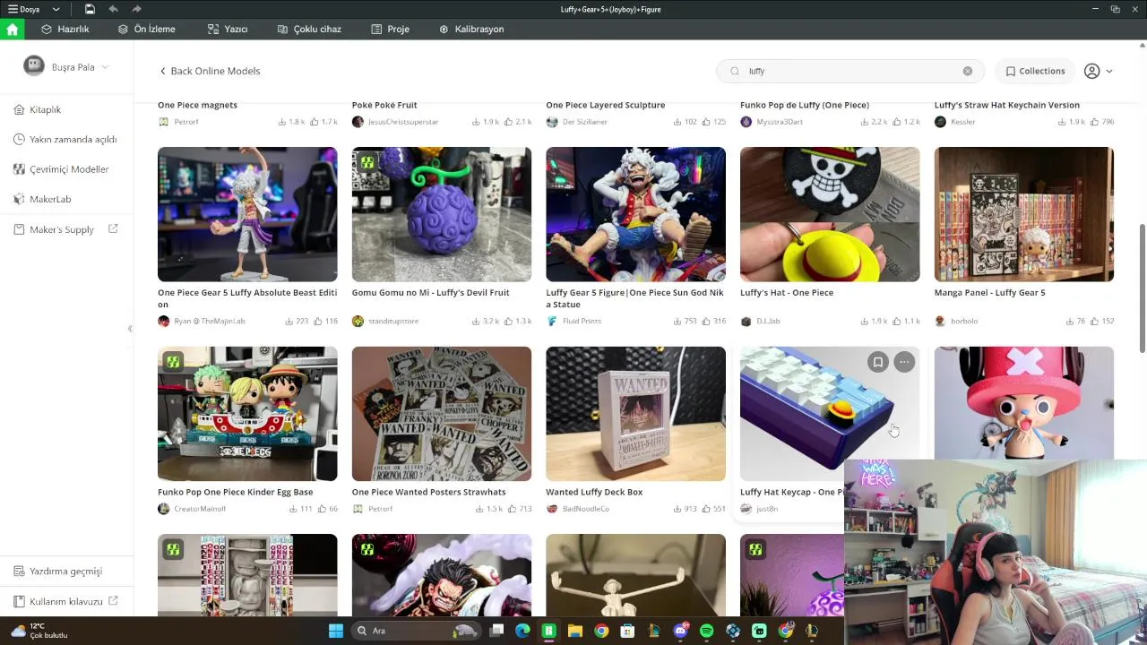Open One Piece Gear 5 Luffy Absolute Beast title
The width and height of the screenshot is (1147, 645).
click(x=247, y=298)
